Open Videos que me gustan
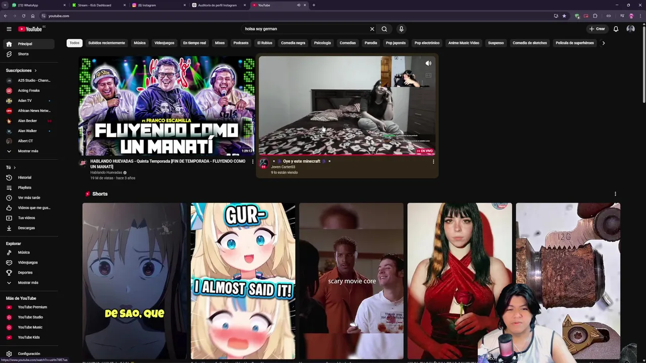 tap(28, 208)
